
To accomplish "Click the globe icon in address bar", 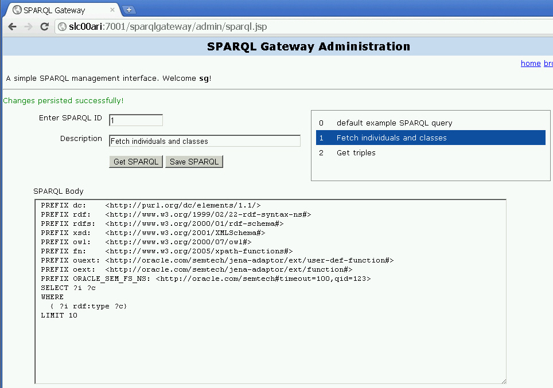I will pyautogui.click(x=63, y=27).
